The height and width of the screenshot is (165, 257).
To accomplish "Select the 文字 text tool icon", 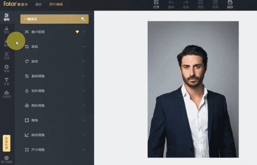I will [x=6, y=81].
